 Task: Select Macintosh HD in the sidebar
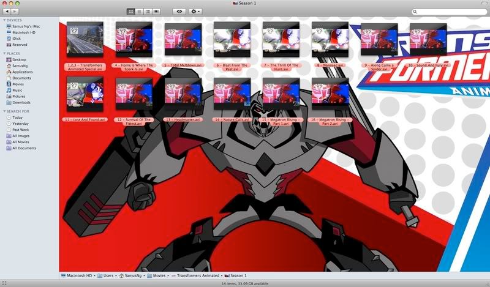pyautogui.click(x=22, y=32)
